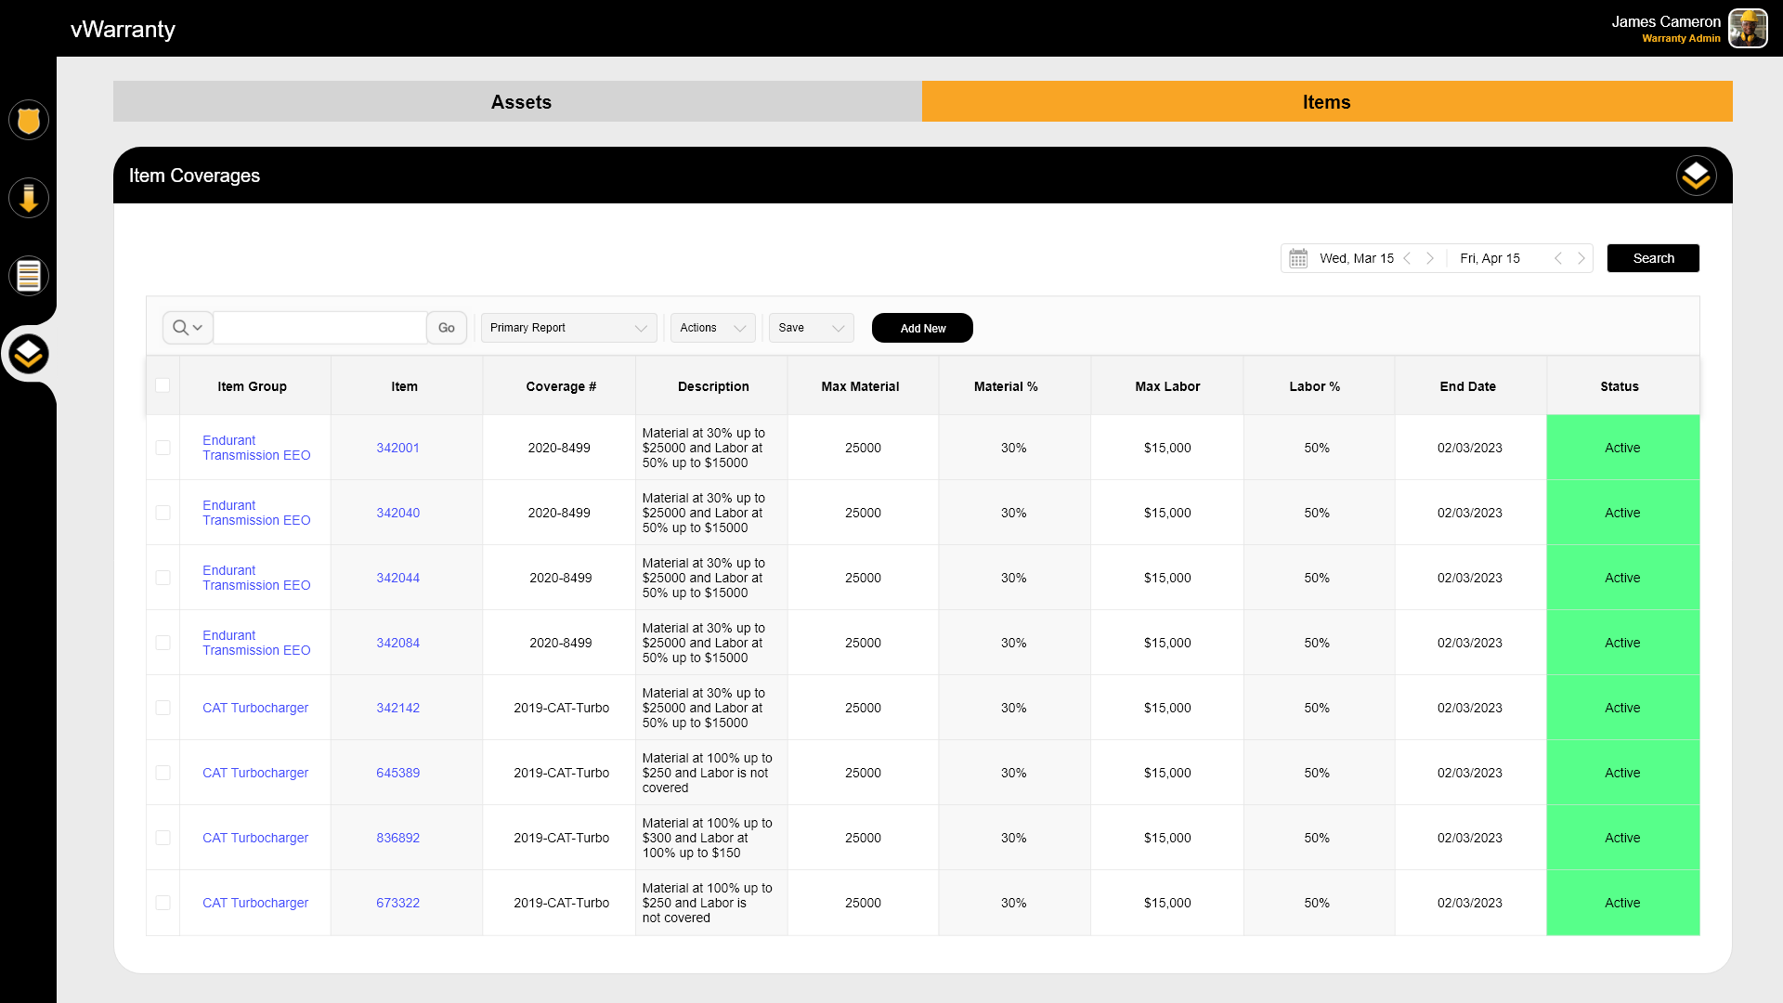The image size is (1783, 1003).
Task: Click the list document sidebar icon
Action: (29, 276)
